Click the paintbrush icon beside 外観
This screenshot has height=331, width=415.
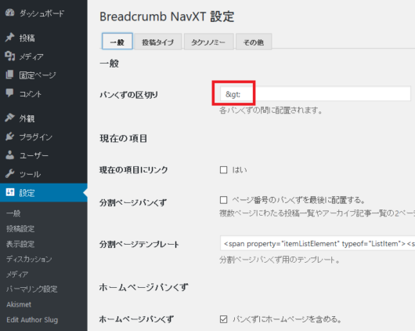10,118
